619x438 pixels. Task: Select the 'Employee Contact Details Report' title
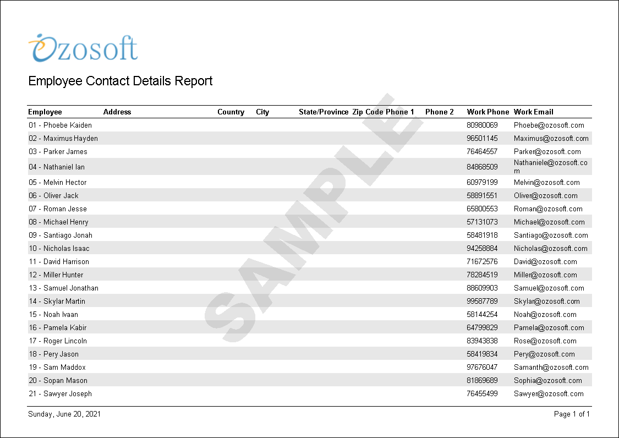pos(120,81)
